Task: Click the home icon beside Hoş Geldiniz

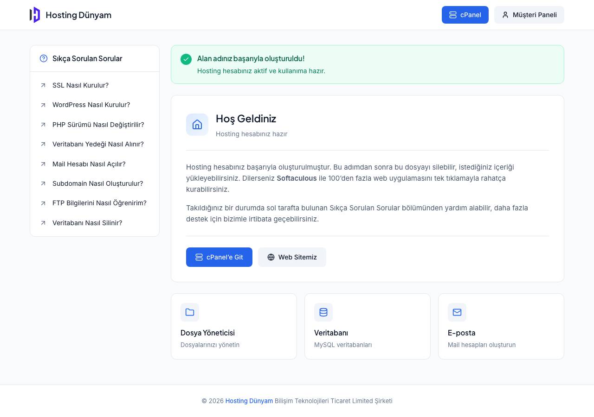Action: point(197,125)
